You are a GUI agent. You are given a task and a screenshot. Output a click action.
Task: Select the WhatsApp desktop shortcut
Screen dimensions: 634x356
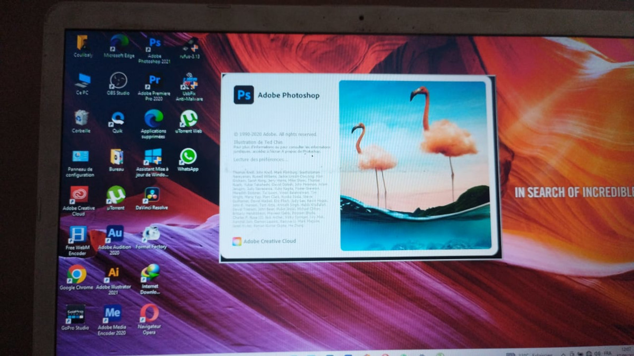tap(188, 158)
